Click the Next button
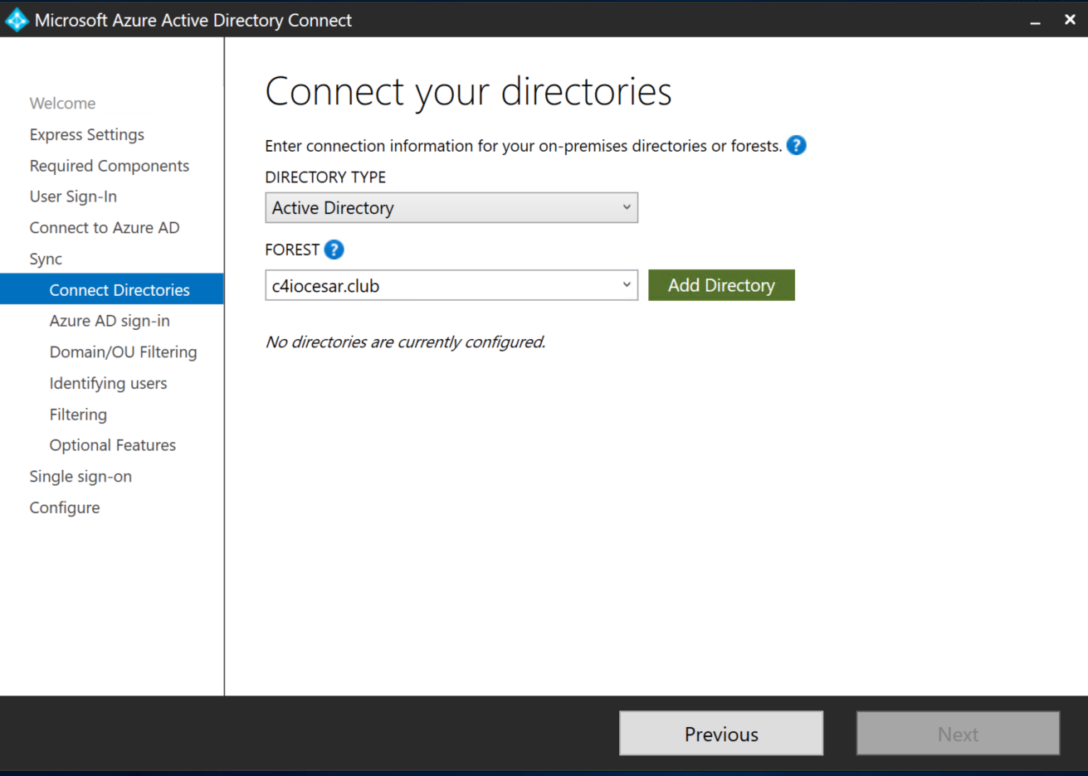This screenshot has width=1088, height=776. point(958,734)
